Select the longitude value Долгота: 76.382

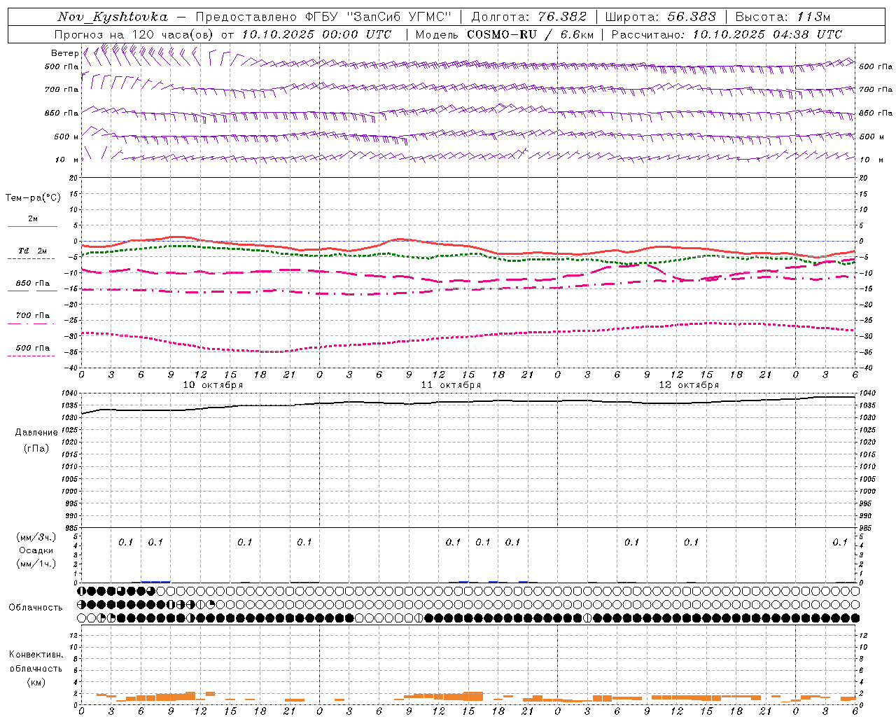point(528,17)
